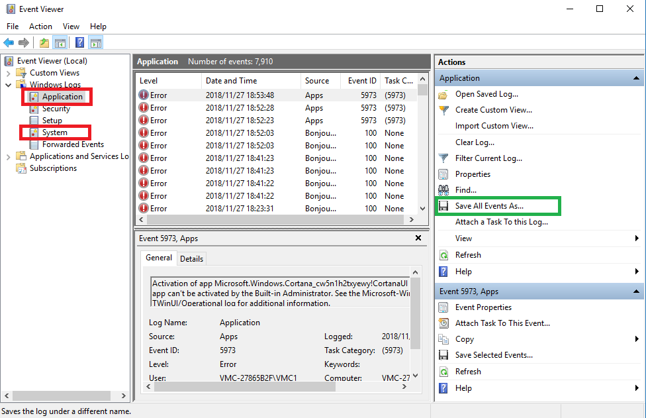The image size is (646, 418).
Task: Click the Subscriptions tree icon
Action: [21, 168]
